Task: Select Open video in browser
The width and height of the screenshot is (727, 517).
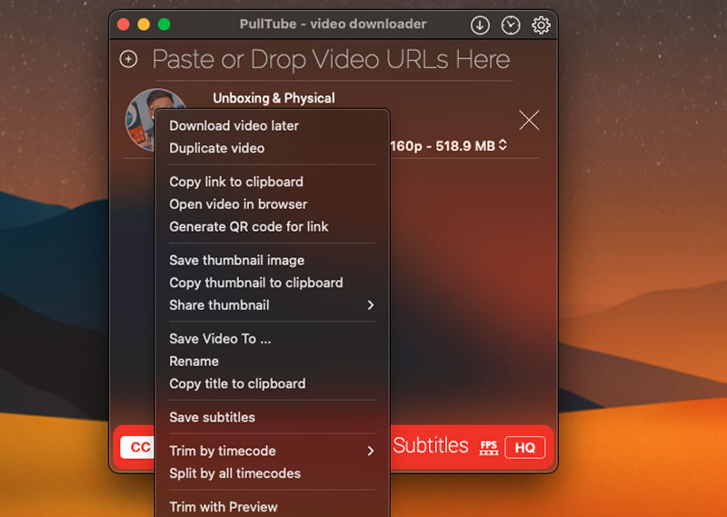Action: pos(272,204)
